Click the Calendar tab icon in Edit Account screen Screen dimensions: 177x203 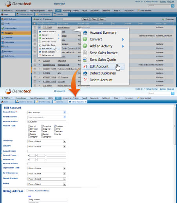coord(55,102)
